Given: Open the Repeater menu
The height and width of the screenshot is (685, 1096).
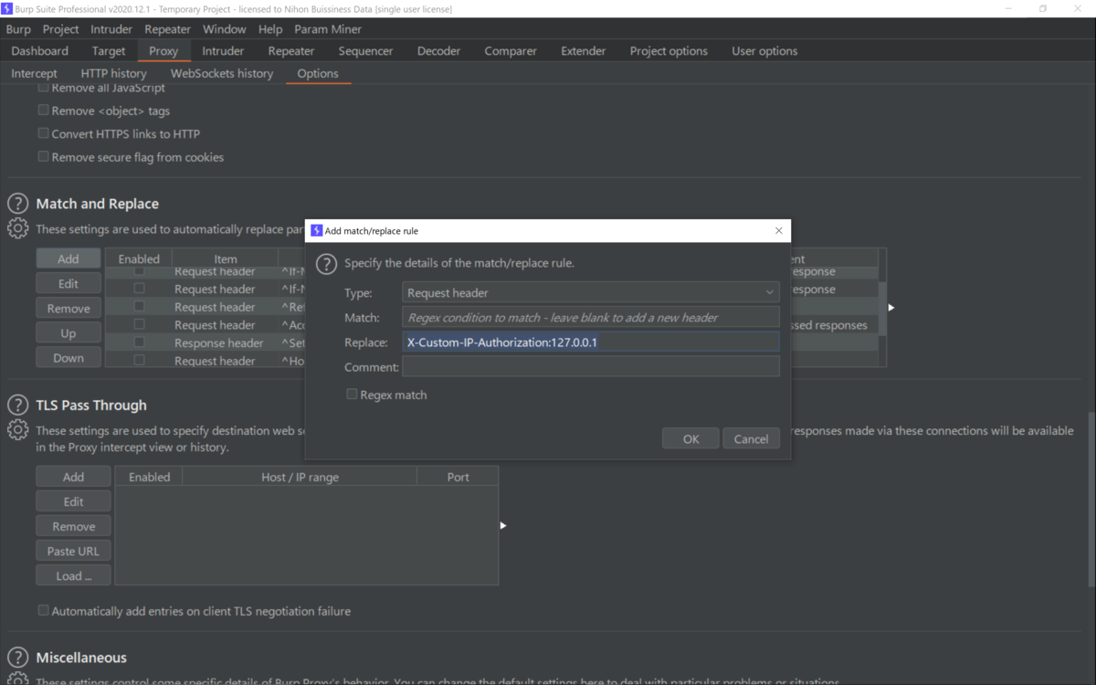Looking at the screenshot, I should [x=168, y=29].
